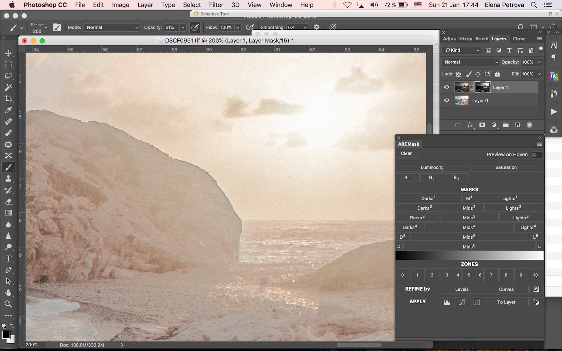Image resolution: width=562 pixels, height=351 pixels.
Task: Delete layer trash icon
Action: (x=530, y=125)
